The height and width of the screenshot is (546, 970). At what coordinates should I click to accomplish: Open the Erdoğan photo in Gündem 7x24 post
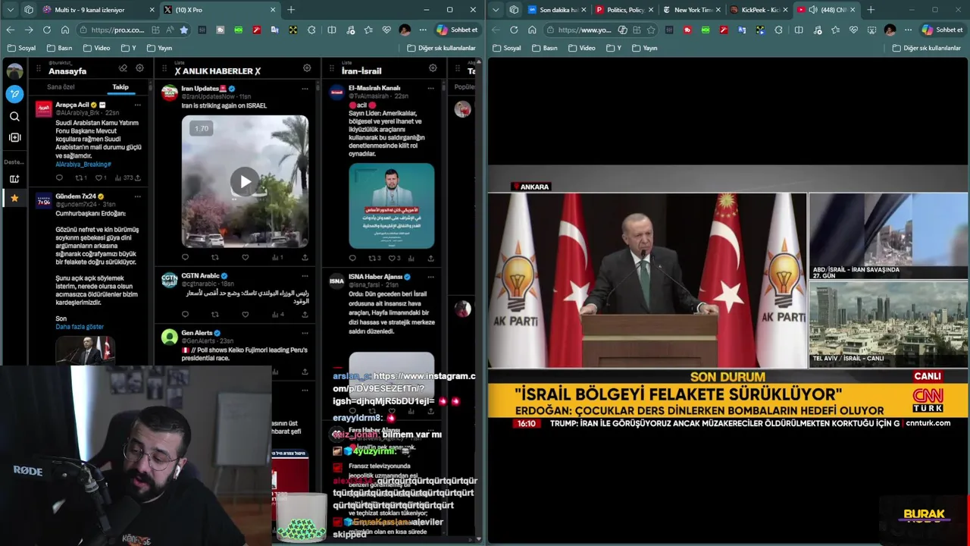(x=85, y=350)
